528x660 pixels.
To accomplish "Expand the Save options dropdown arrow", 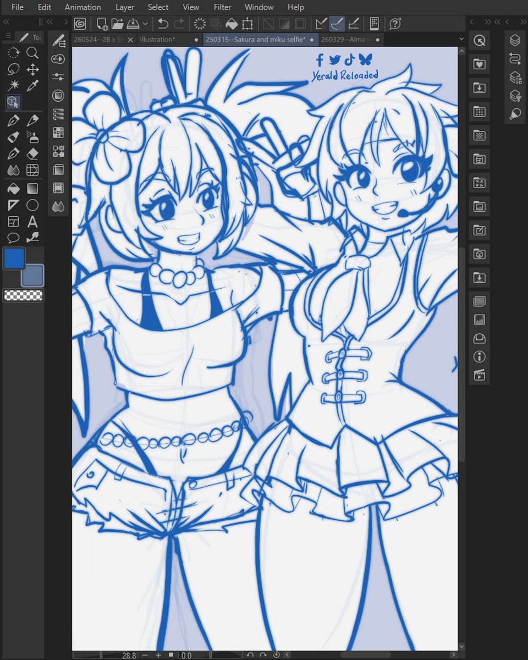I will (x=145, y=24).
